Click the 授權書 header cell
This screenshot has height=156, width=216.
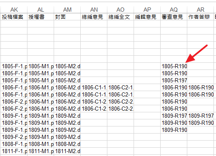[40, 17]
